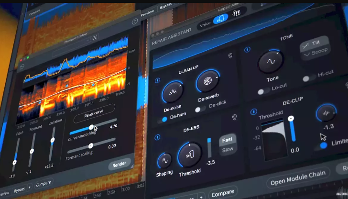Enable the Hi-cut switch
The height and width of the screenshot is (199, 348).
tap(309, 78)
